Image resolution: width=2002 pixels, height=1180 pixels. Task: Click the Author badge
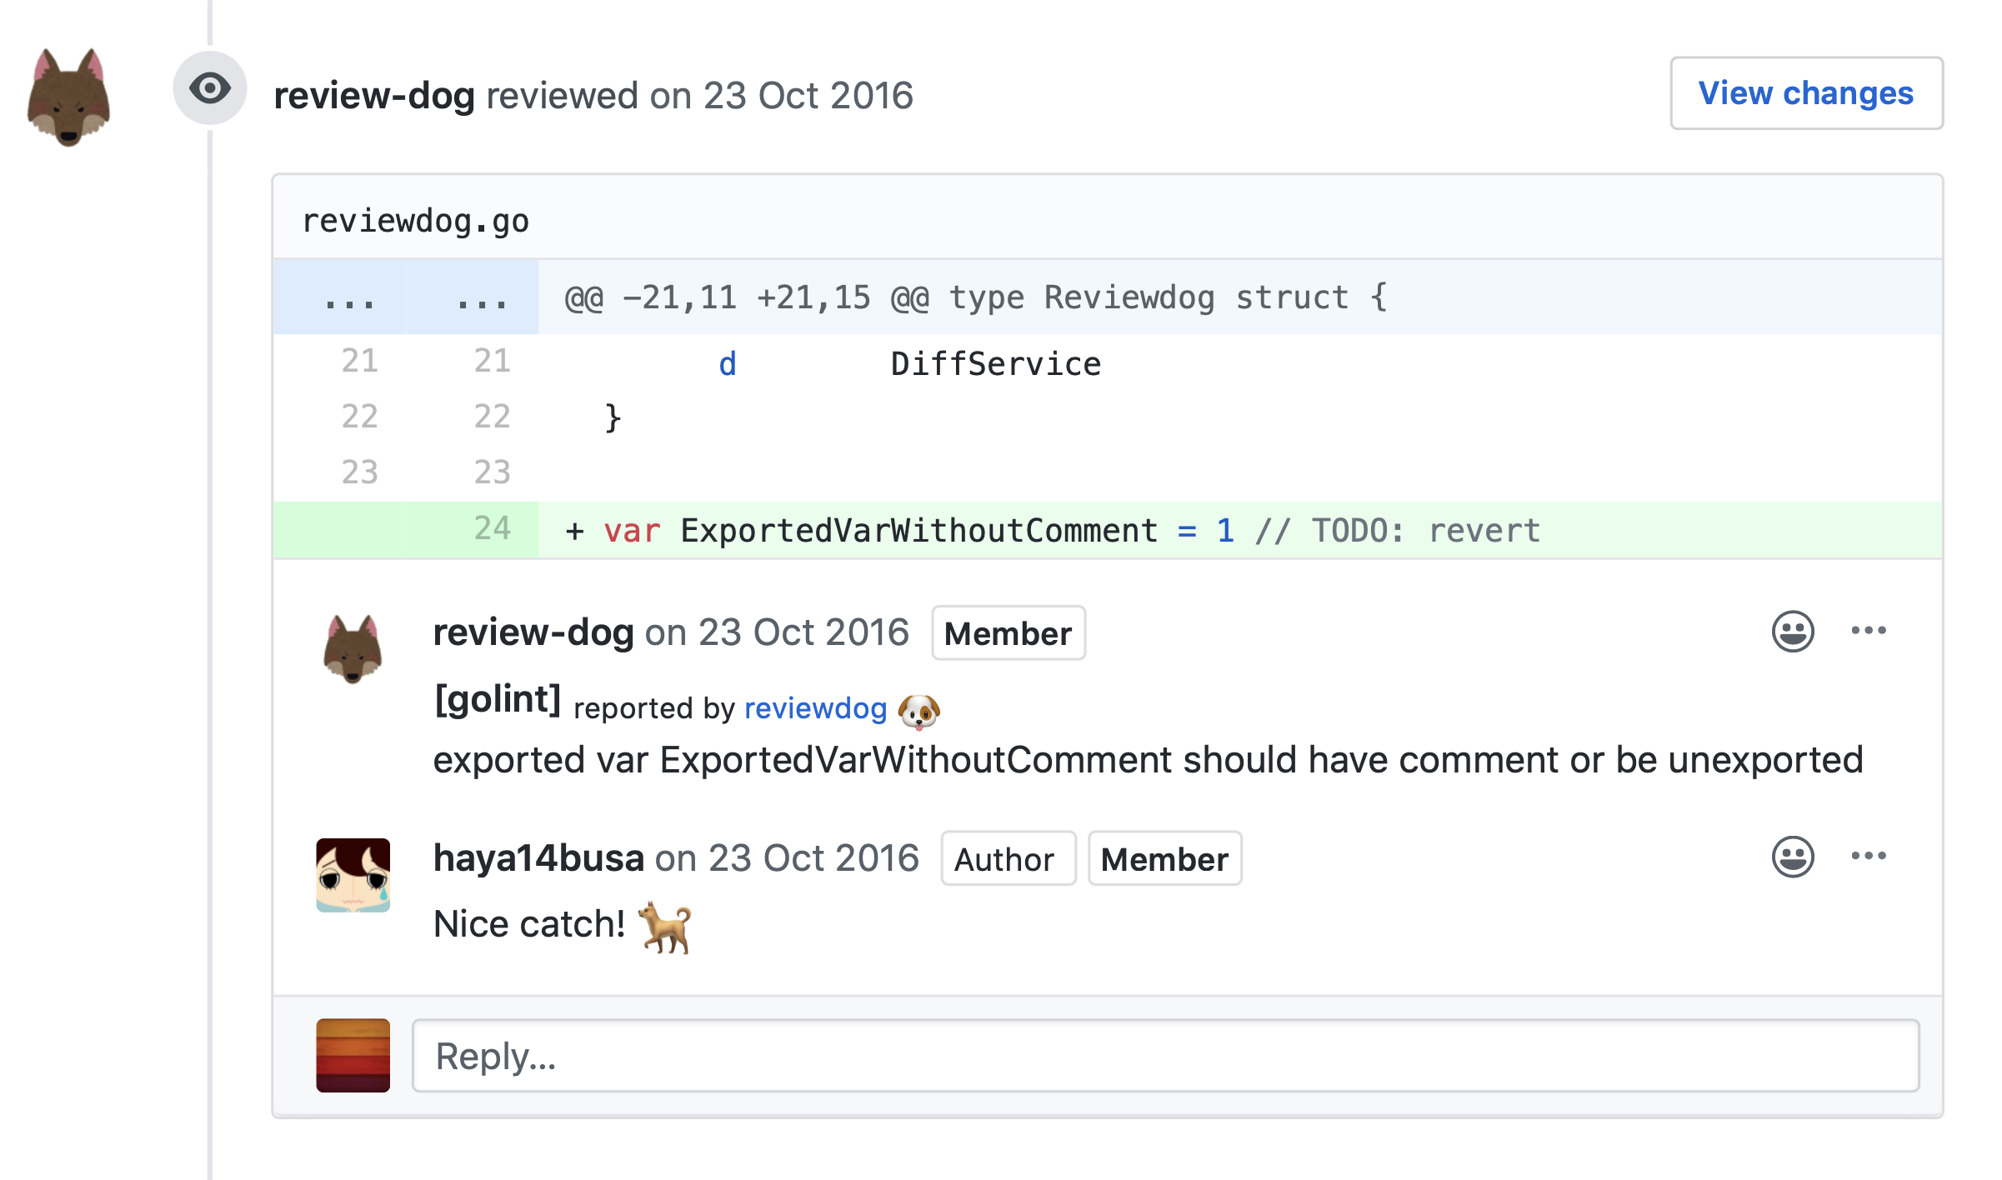click(x=1009, y=858)
